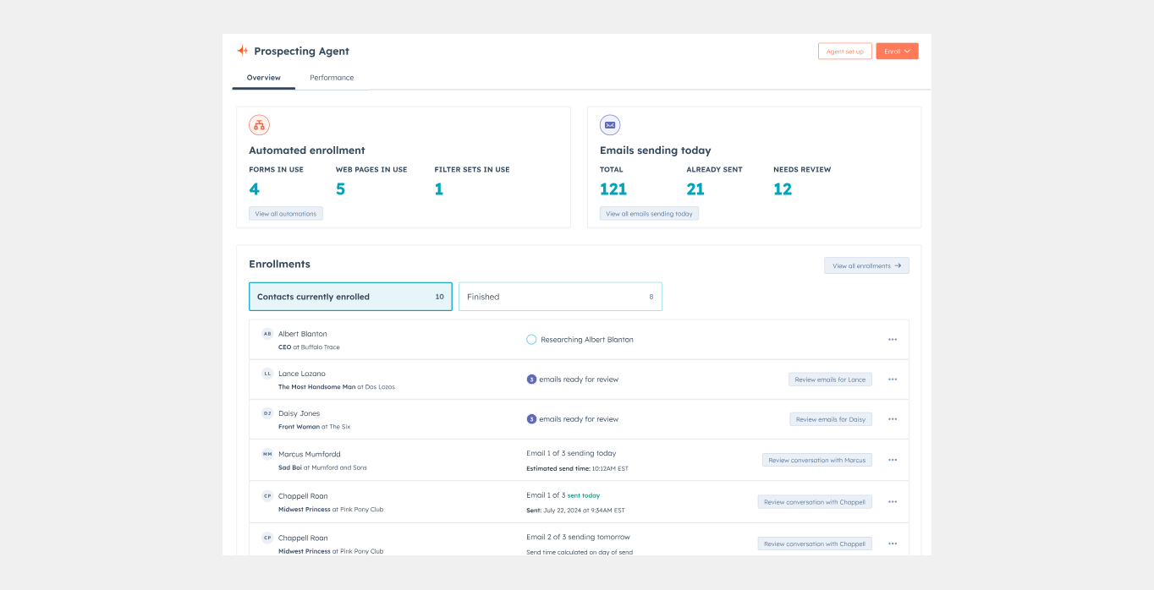Click the View all enrollments link

point(866,265)
